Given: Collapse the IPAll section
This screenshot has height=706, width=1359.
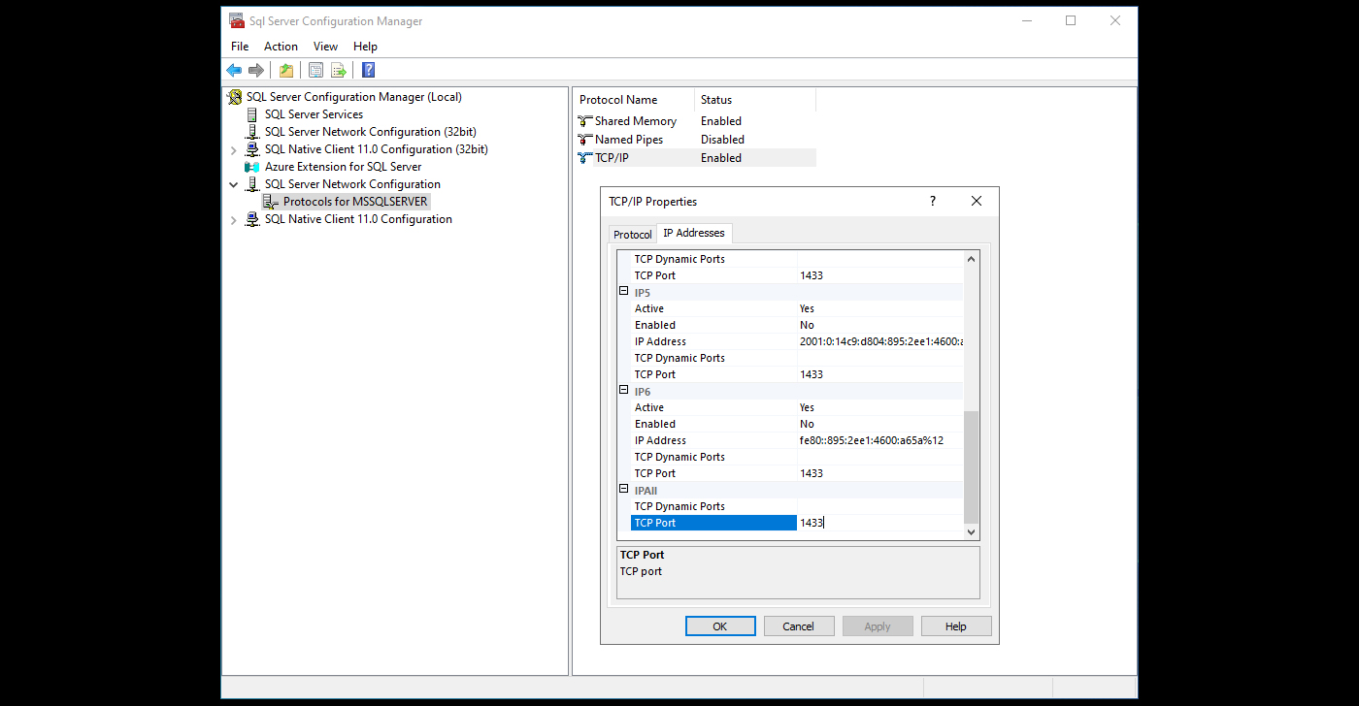Looking at the screenshot, I should click(x=624, y=490).
